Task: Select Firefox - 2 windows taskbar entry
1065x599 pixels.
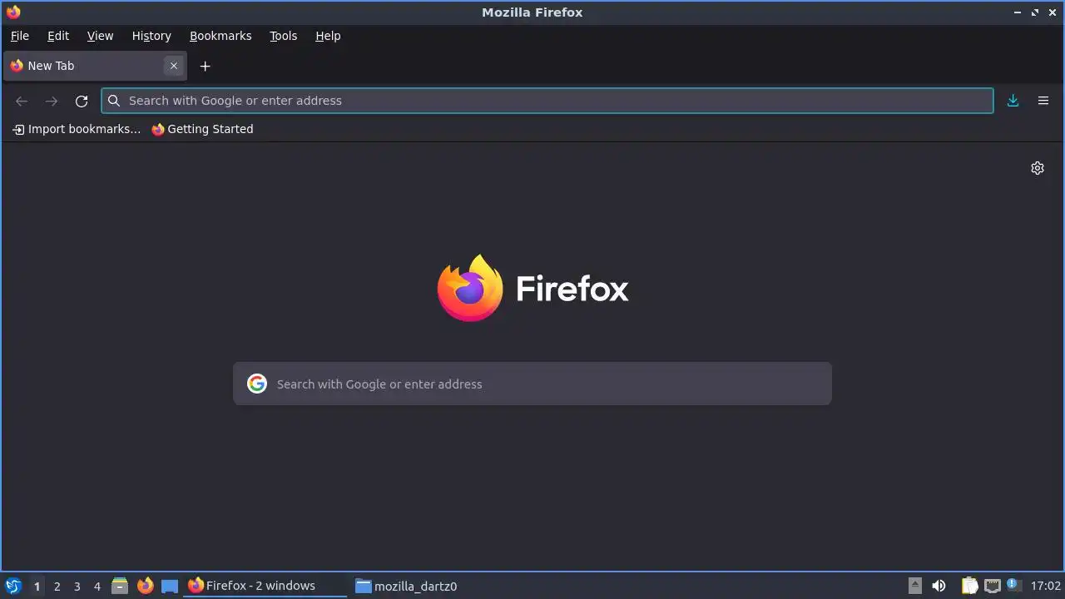Action: coord(265,586)
